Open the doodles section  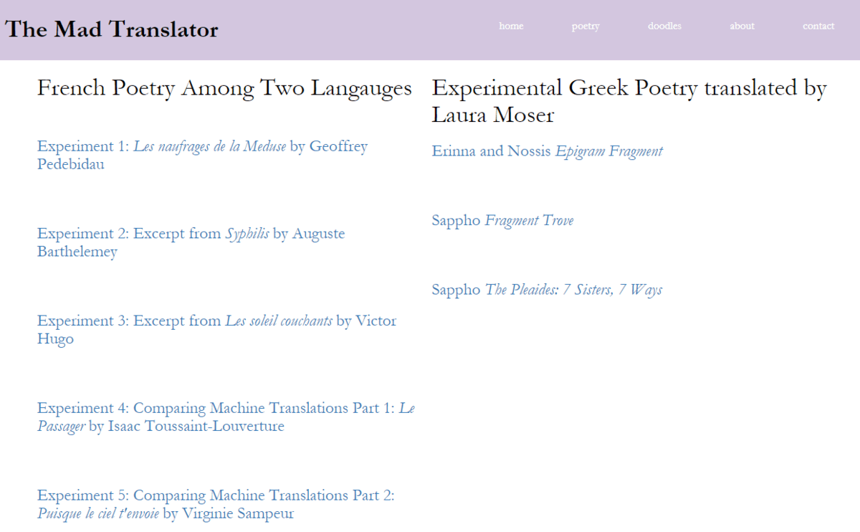tap(664, 26)
